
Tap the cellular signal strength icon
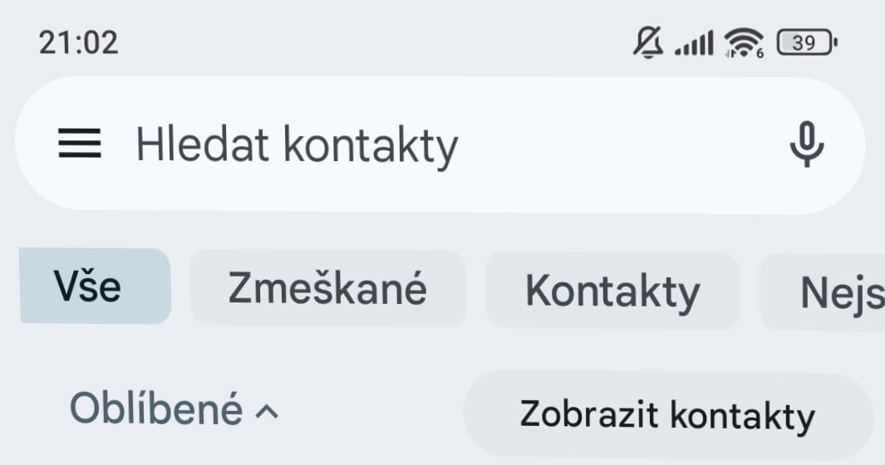pyautogui.click(x=694, y=43)
